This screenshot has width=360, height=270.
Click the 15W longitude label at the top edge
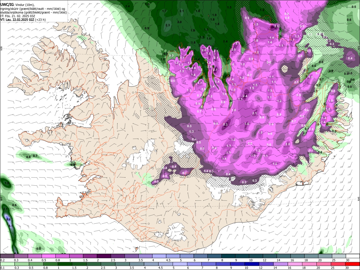(x=298, y=1)
